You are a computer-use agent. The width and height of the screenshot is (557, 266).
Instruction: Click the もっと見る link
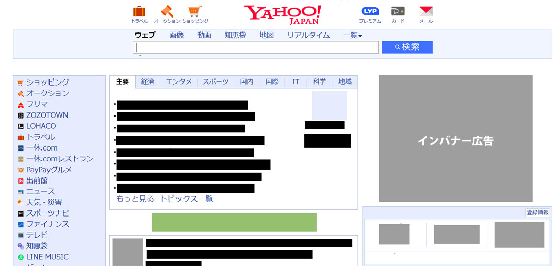[135, 199]
